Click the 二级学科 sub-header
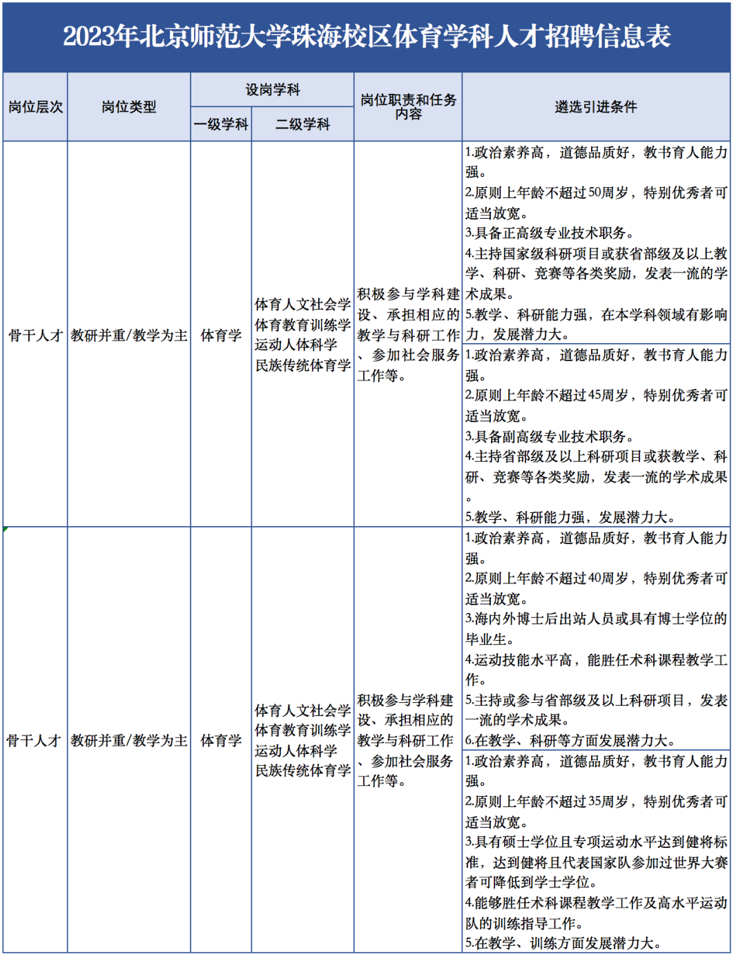Viewport: 734px width, 957px height. 303,124
